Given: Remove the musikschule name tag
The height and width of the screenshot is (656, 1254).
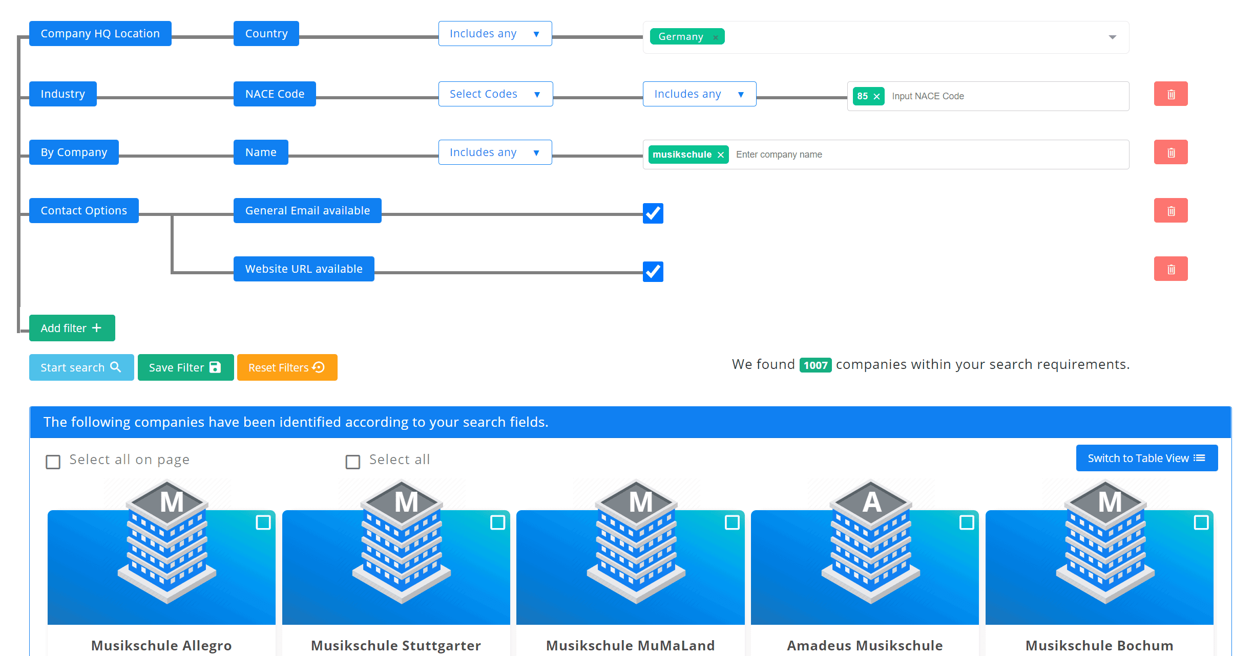Looking at the screenshot, I should 720,155.
